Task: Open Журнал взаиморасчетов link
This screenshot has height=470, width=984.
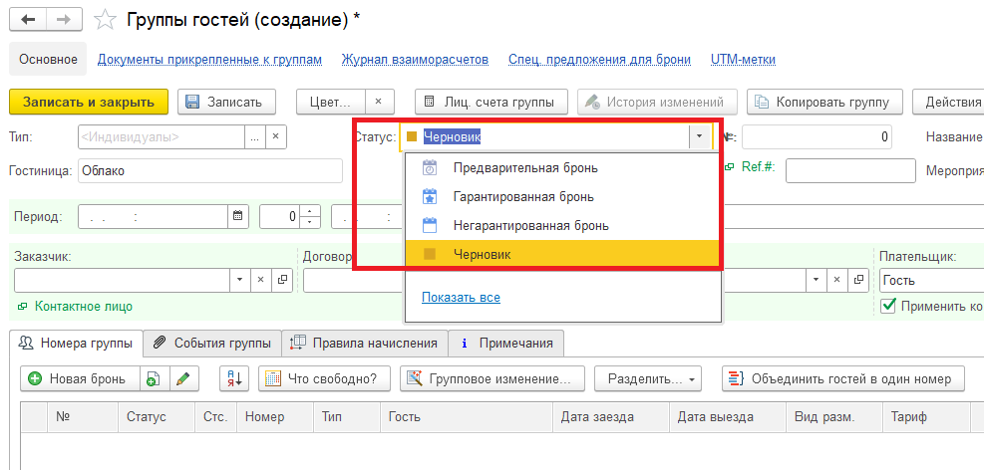Action: click(415, 60)
